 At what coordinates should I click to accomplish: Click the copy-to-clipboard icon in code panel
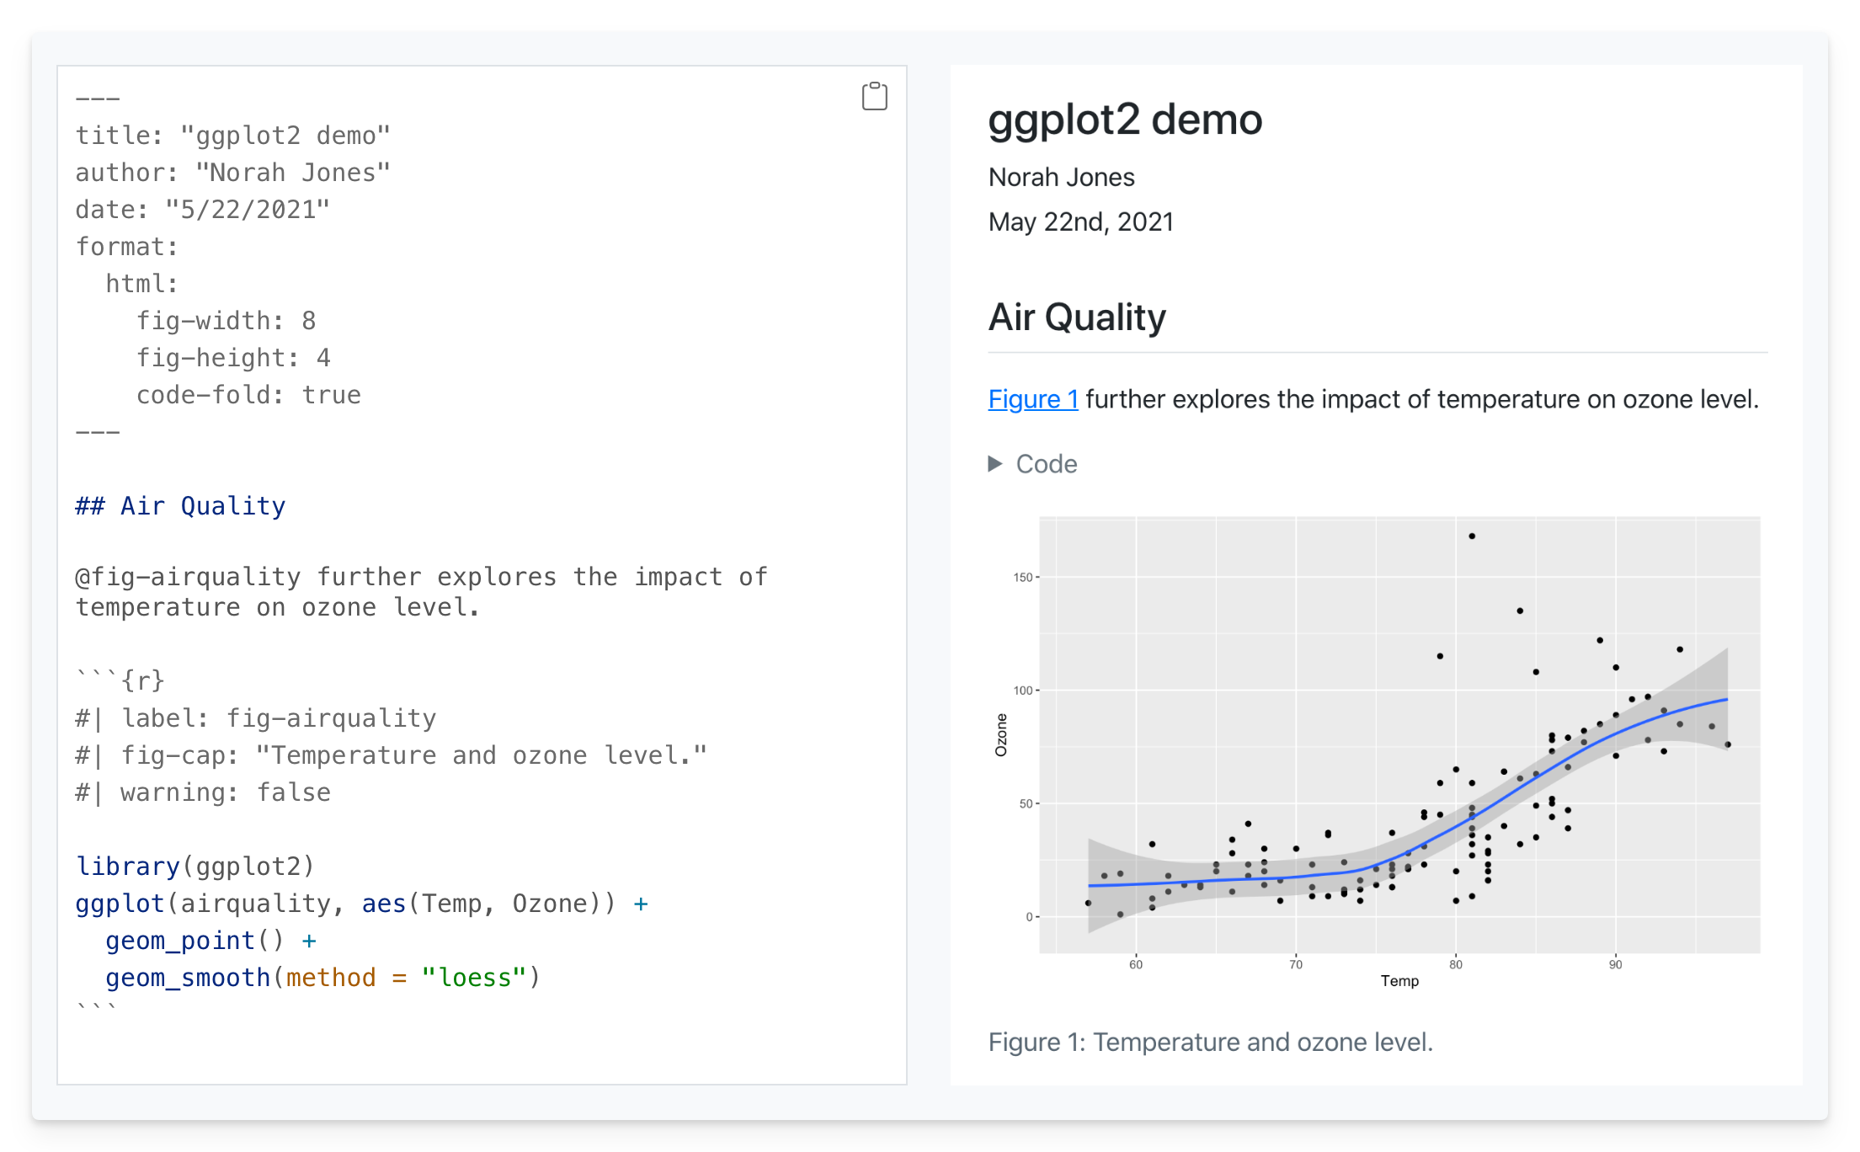(x=874, y=96)
